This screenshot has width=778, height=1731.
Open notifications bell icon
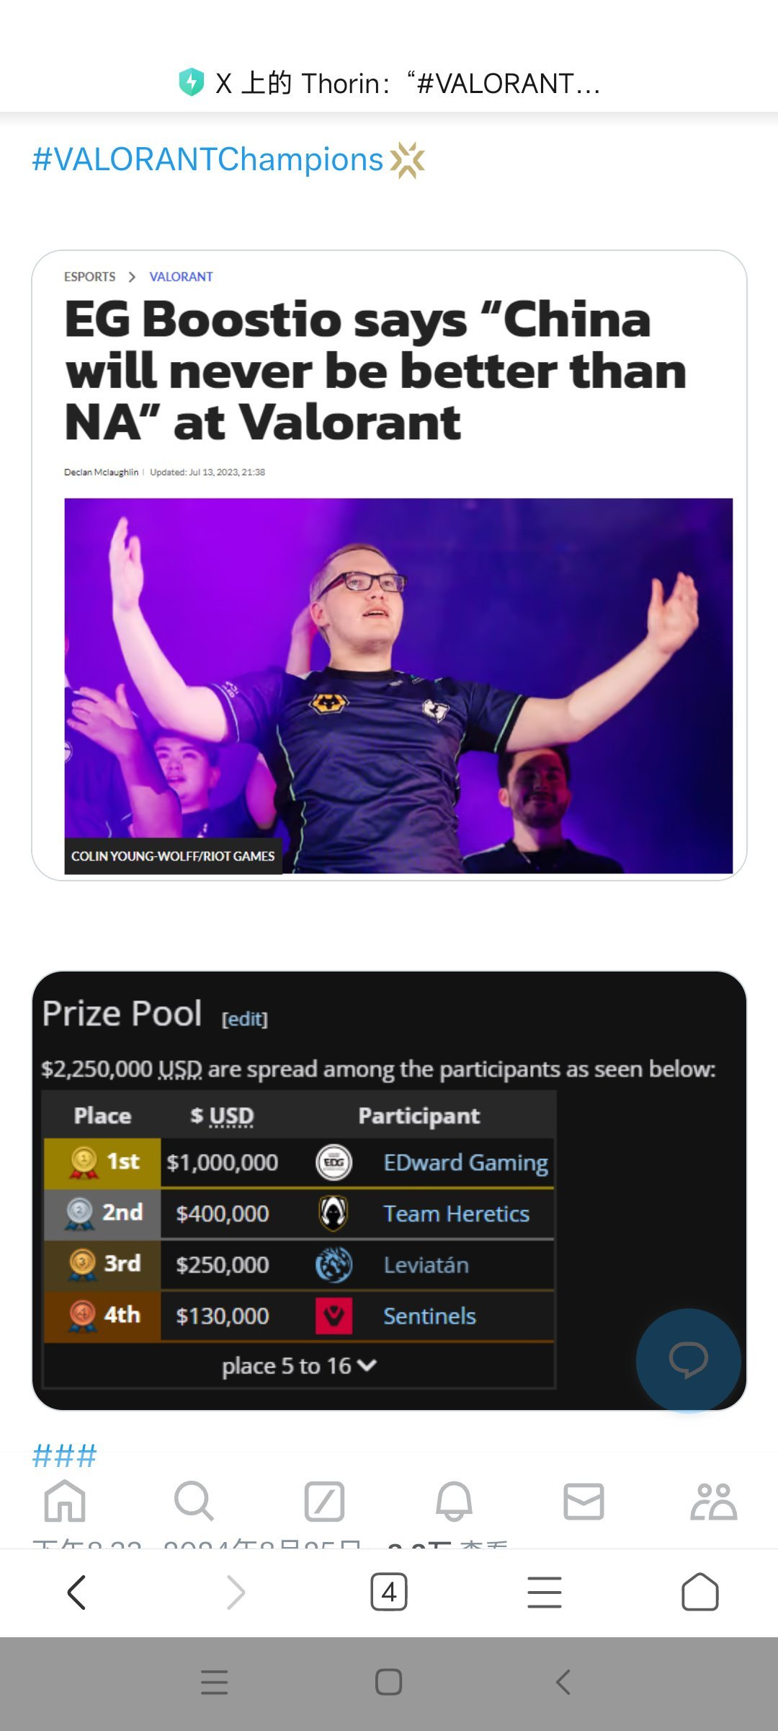click(x=454, y=1502)
